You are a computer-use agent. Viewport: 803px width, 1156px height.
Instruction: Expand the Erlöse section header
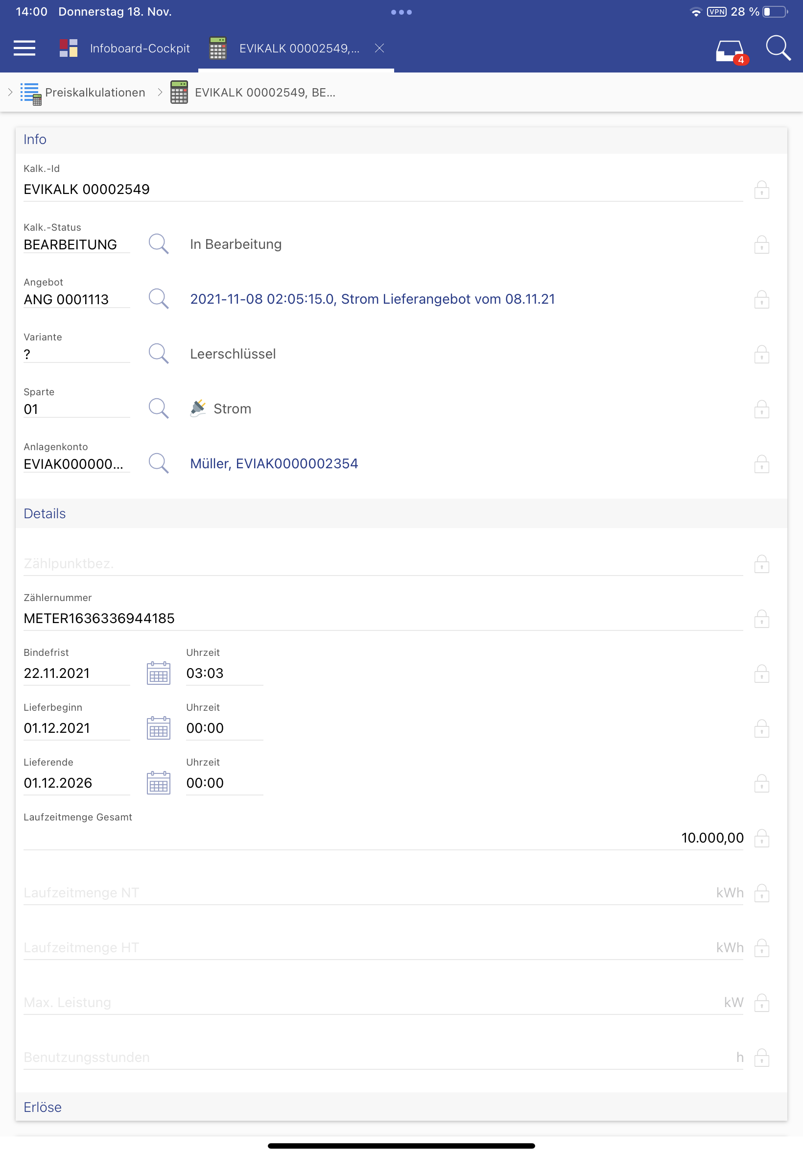click(x=43, y=1107)
